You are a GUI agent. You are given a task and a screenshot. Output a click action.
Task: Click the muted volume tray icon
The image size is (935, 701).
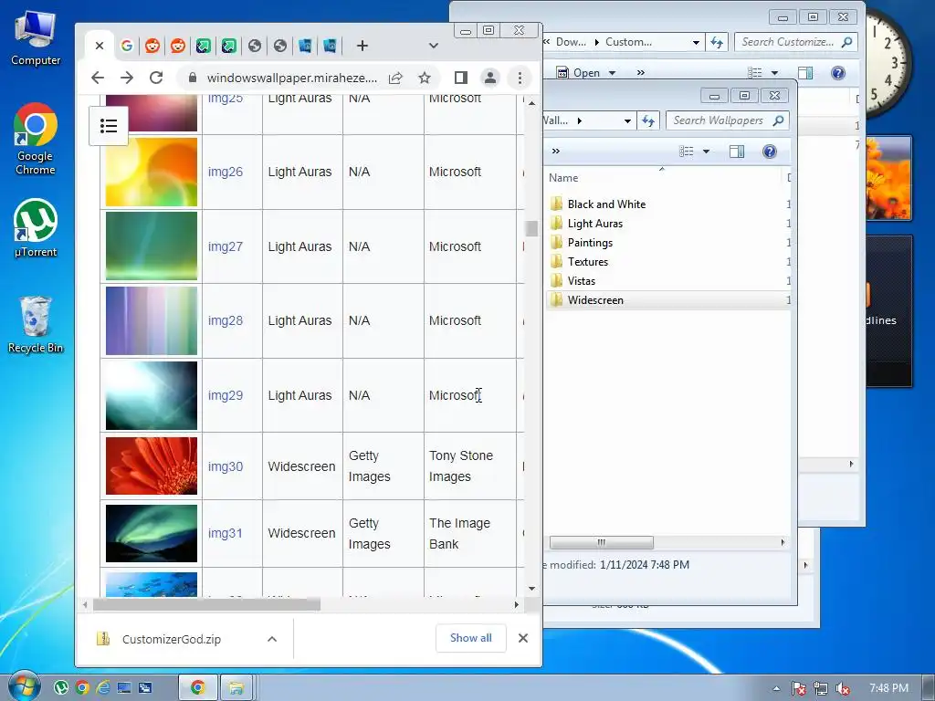pyautogui.click(x=843, y=688)
